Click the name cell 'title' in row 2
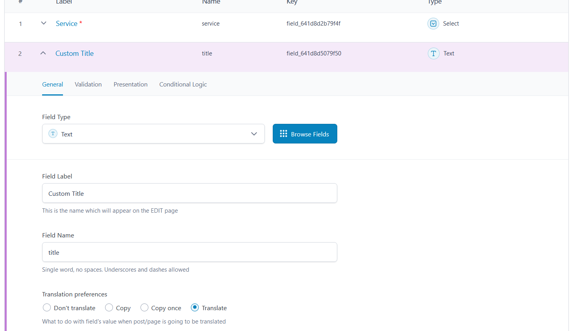This screenshot has width=575, height=331. point(207,53)
